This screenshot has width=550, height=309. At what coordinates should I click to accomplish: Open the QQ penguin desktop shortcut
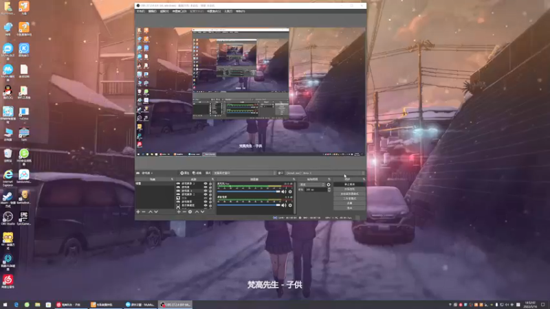tap(8, 92)
